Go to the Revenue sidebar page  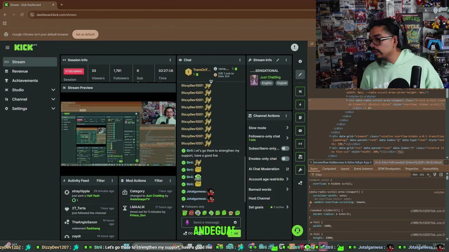coord(30,71)
